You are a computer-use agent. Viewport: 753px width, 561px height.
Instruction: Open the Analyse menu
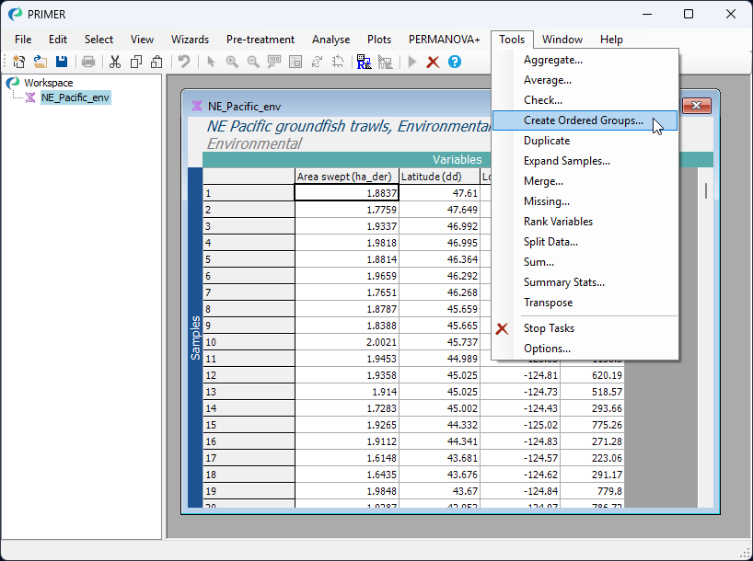click(x=330, y=40)
